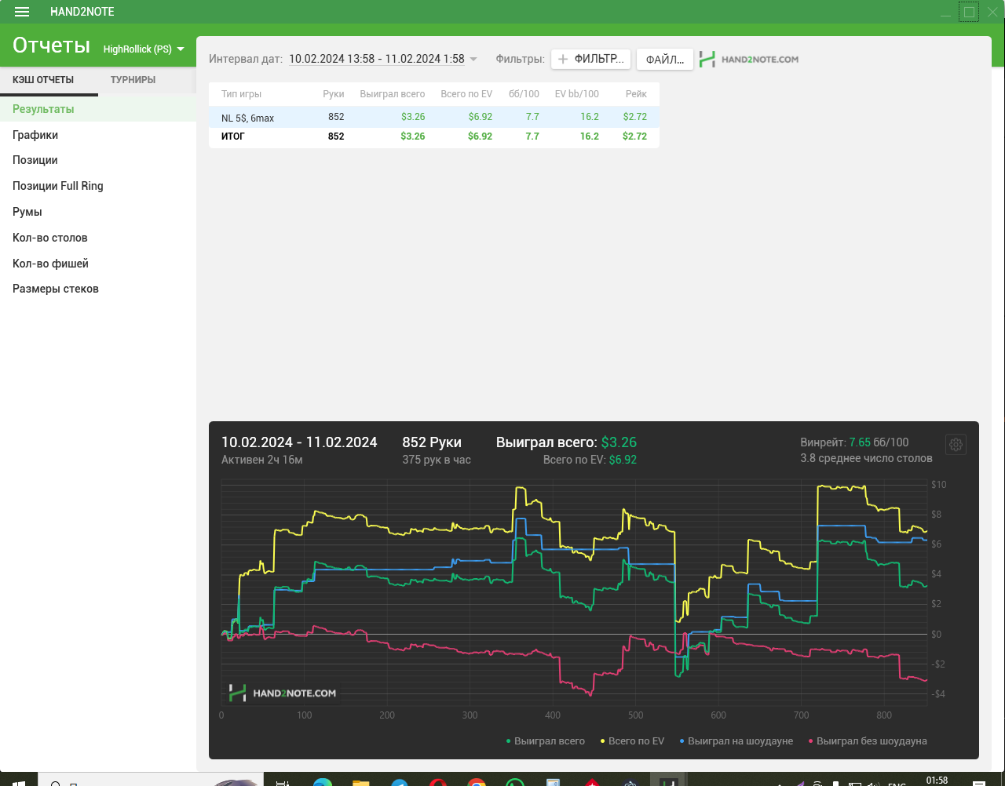1005x786 pixels.
Task: Switch to ТУРНИРЫ tab
Action: (x=133, y=80)
